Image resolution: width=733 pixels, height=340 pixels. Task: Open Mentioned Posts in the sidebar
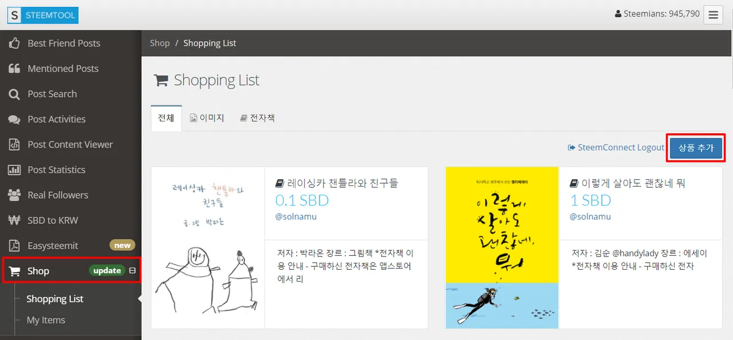pos(63,69)
